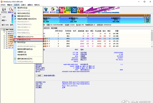153x103 pixels.
Task: Click the FAT32 cell in partition table
Action: tap(68, 33)
